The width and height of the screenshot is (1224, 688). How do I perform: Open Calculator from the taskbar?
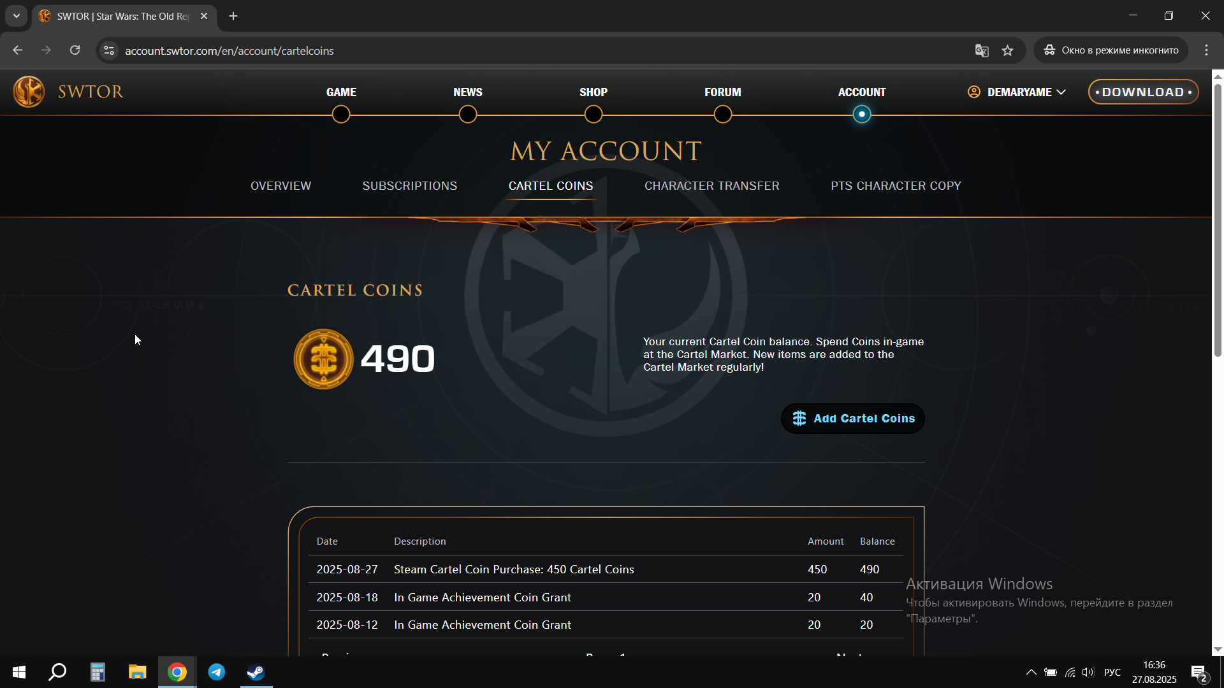[x=98, y=672]
